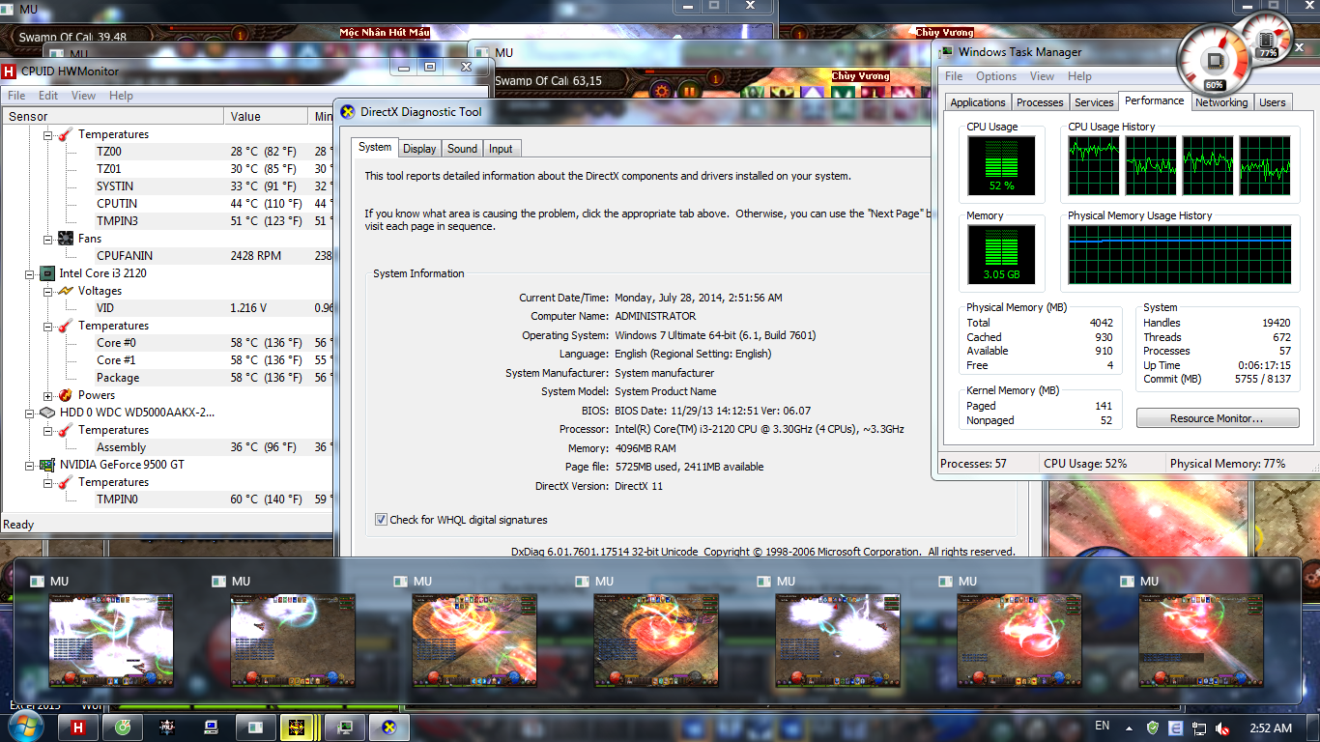Click the NVIDIA GeForce 9500 GT card icon
Image resolution: width=1320 pixels, height=742 pixels.
click(47, 465)
